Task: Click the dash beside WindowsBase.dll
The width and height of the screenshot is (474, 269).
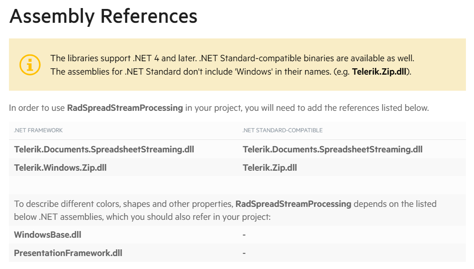Action: [x=244, y=235]
